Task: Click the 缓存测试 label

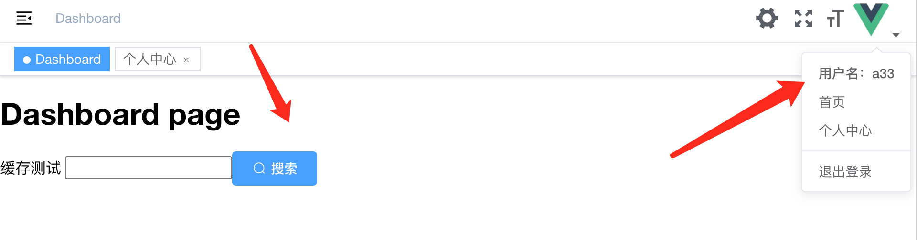Action: tap(31, 168)
